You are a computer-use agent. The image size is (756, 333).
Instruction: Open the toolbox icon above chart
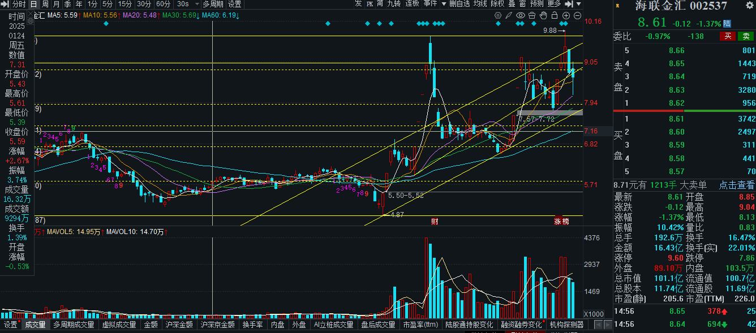(x=532, y=15)
